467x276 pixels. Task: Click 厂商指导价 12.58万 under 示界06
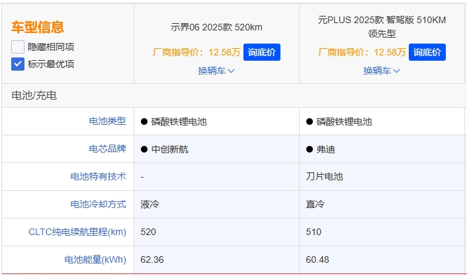[196, 52]
